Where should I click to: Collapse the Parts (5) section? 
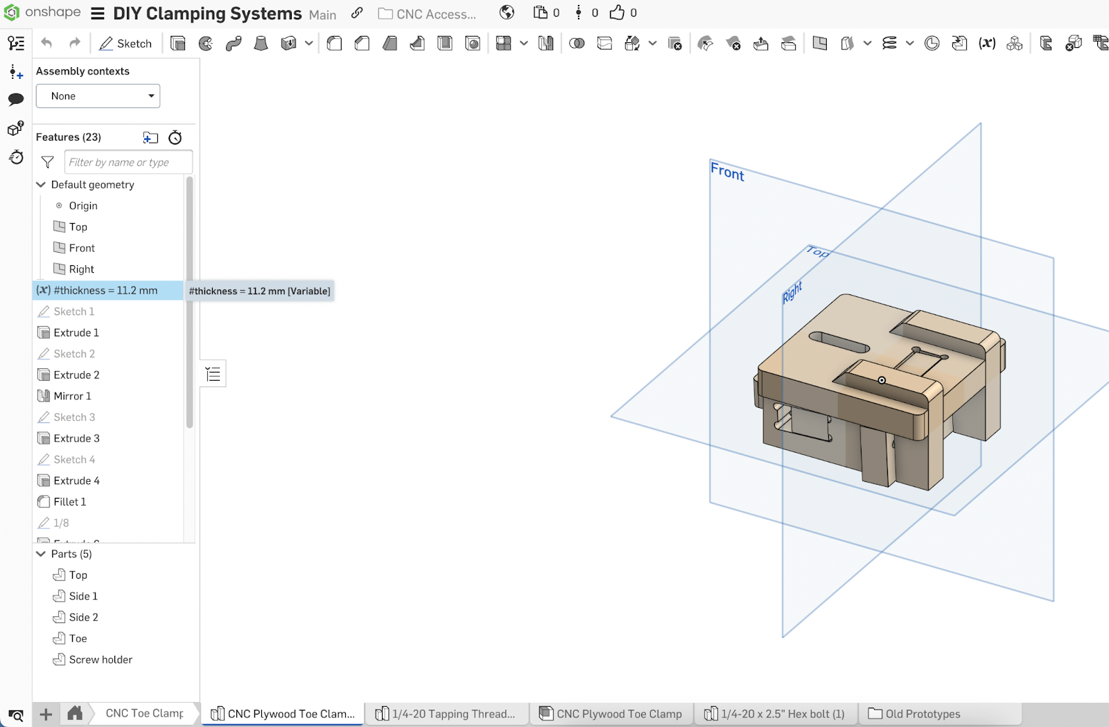[41, 554]
